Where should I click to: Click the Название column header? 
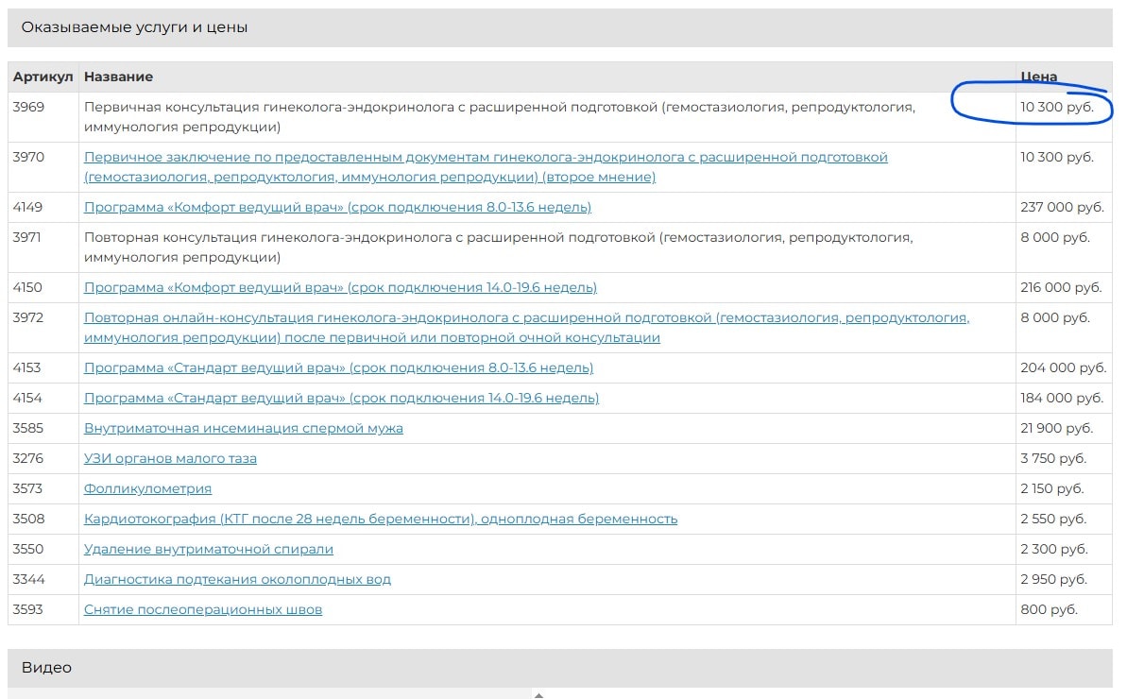(119, 77)
